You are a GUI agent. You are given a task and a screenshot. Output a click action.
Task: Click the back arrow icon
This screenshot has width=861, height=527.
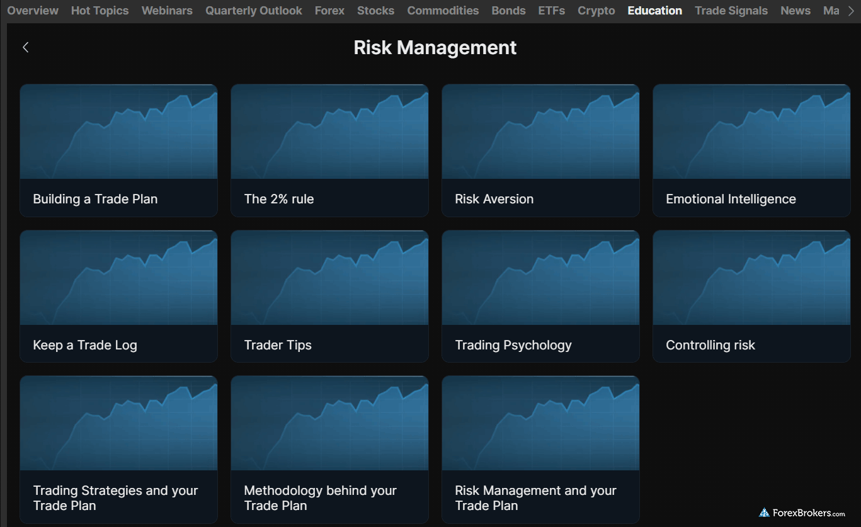point(26,47)
